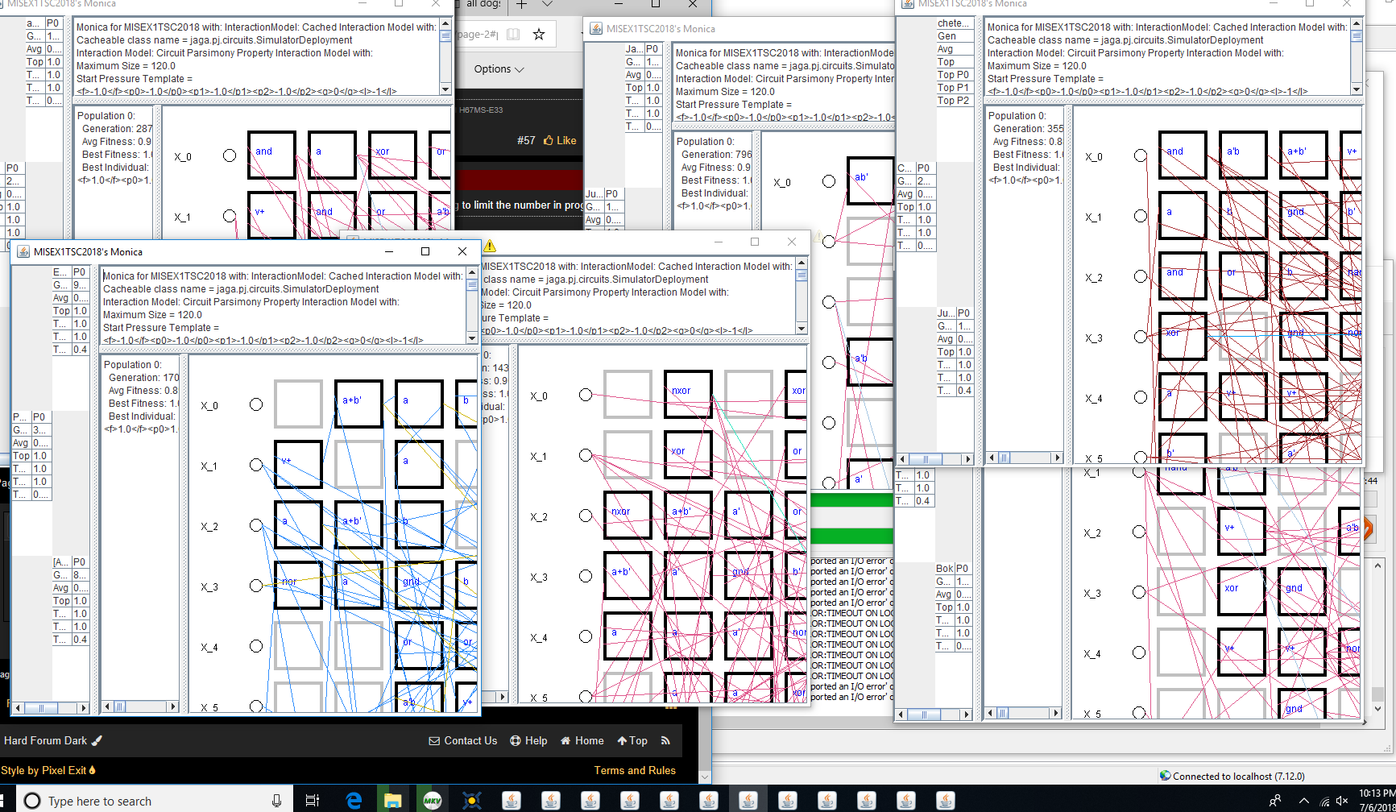Click the X_2 input node in Generation 355 window
This screenshot has width=1396, height=812.
[x=1141, y=276]
